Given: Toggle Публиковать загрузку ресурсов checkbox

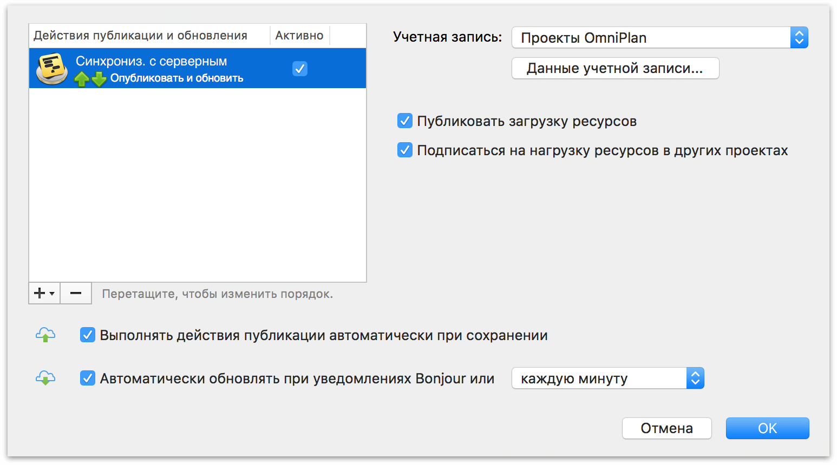Looking at the screenshot, I should pyautogui.click(x=405, y=121).
